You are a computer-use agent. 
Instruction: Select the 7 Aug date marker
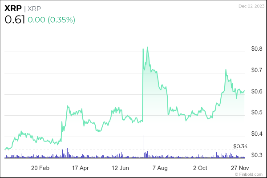point(160,168)
